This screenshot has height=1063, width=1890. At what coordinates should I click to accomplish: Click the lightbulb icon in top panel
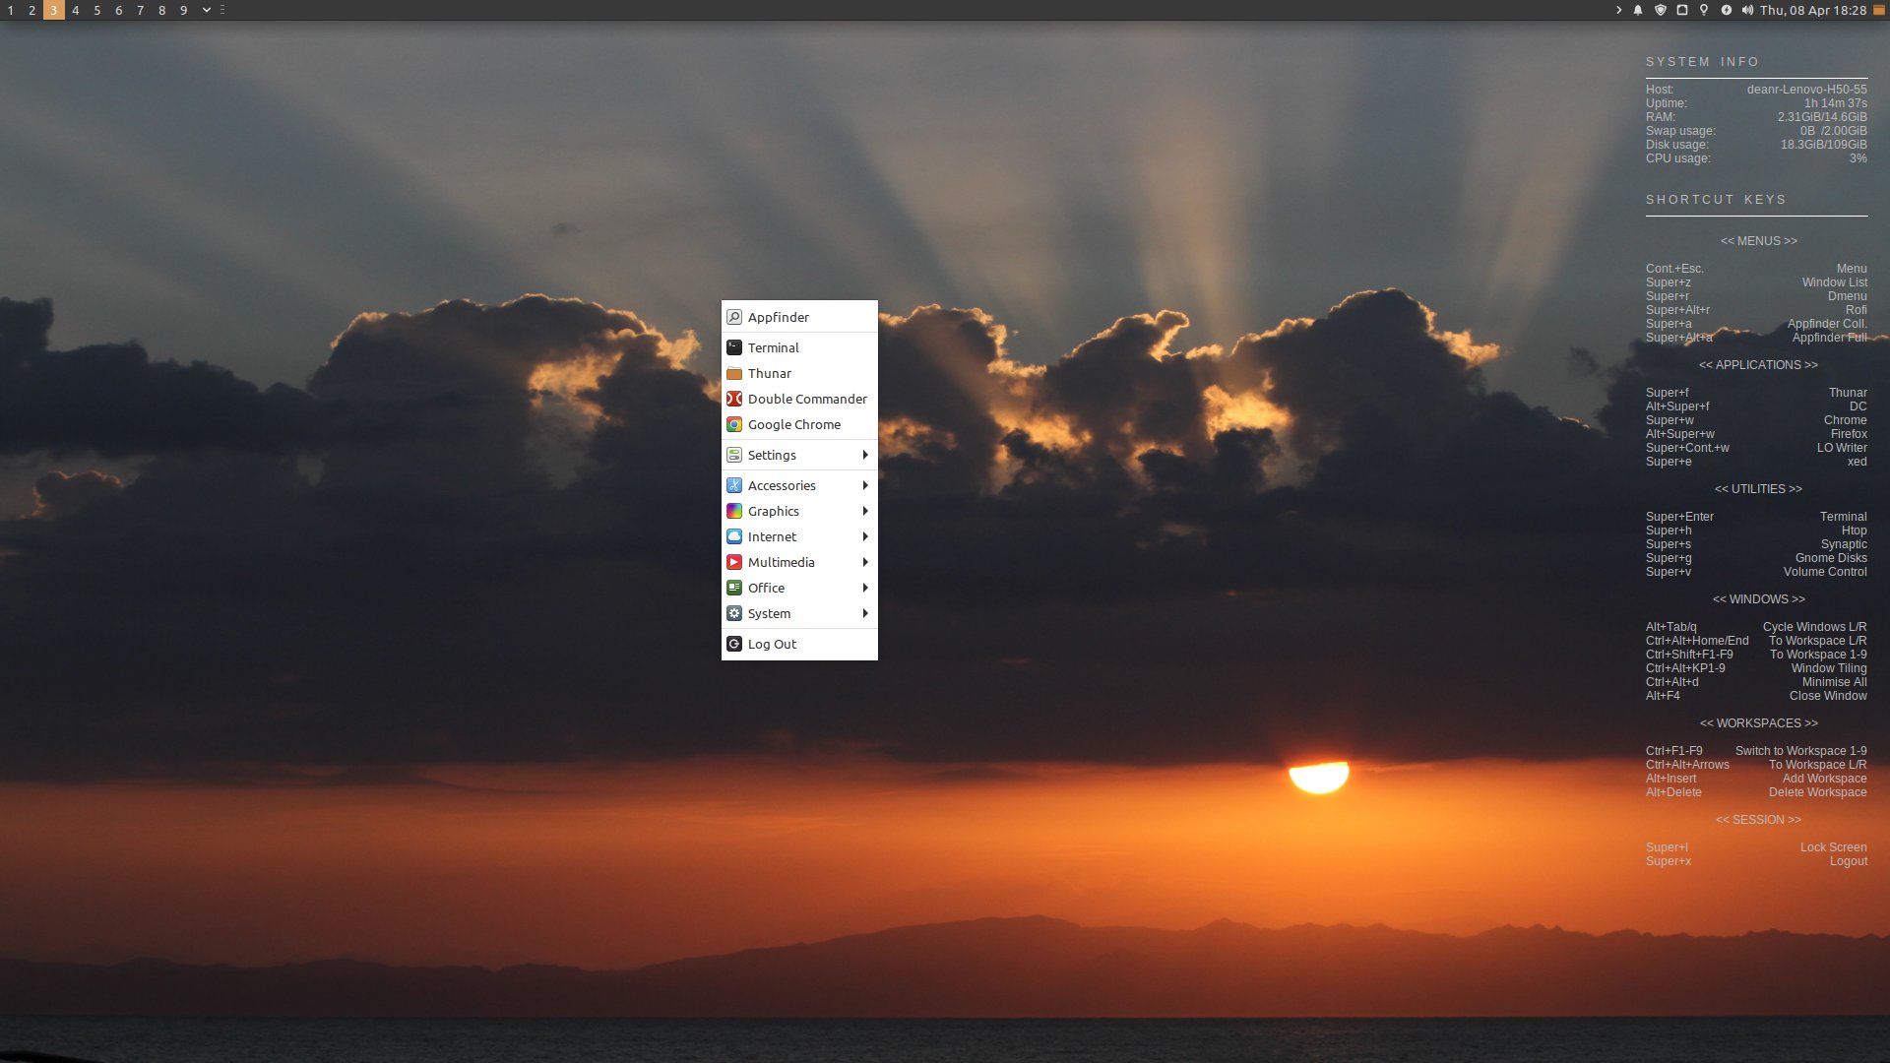(x=1704, y=10)
